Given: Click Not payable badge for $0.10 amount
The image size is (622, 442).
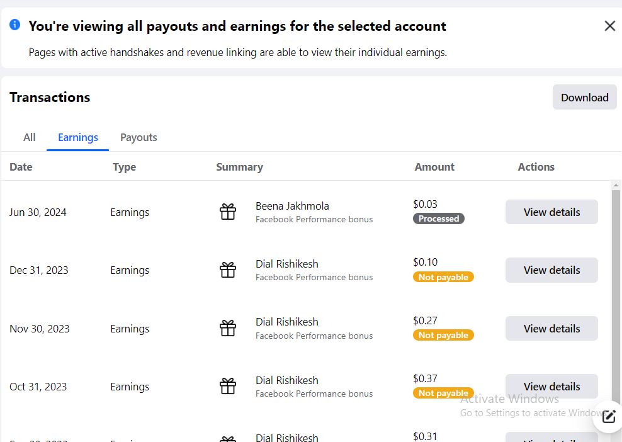Looking at the screenshot, I should 443,277.
